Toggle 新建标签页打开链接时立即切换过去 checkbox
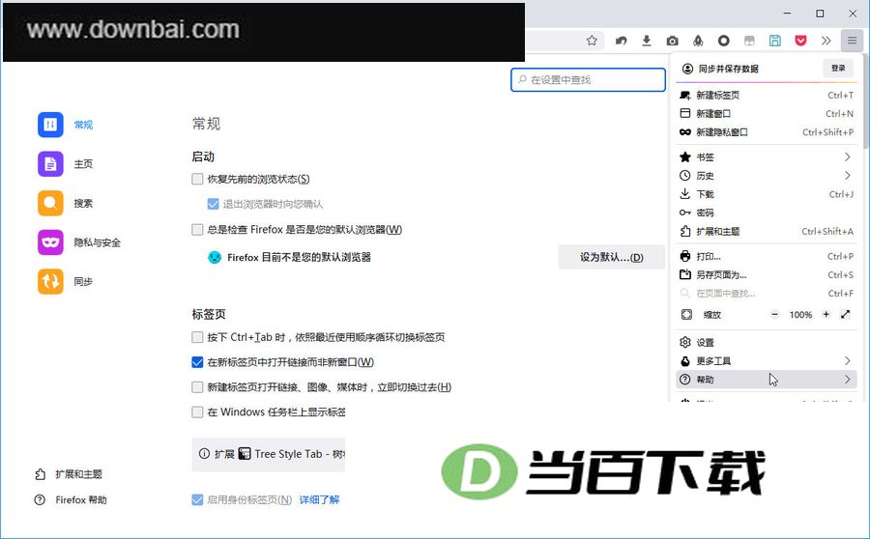The height and width of the screenshot is (539, 870). pos(197,387)
